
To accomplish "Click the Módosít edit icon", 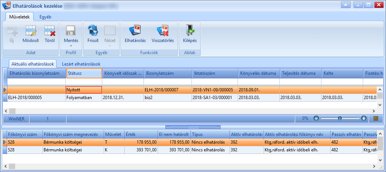I will (x=31, y=31).
